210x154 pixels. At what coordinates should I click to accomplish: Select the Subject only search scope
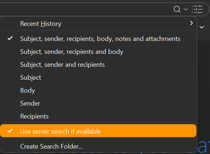(x=98, y=78)
